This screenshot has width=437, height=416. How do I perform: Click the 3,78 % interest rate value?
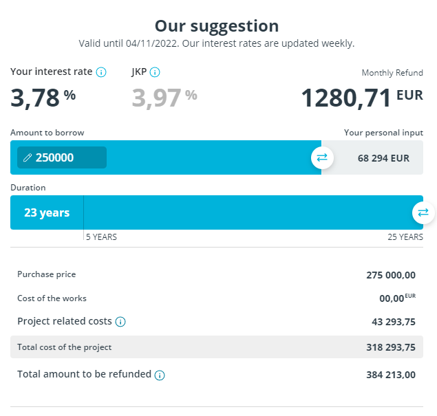tap(43, 98)
